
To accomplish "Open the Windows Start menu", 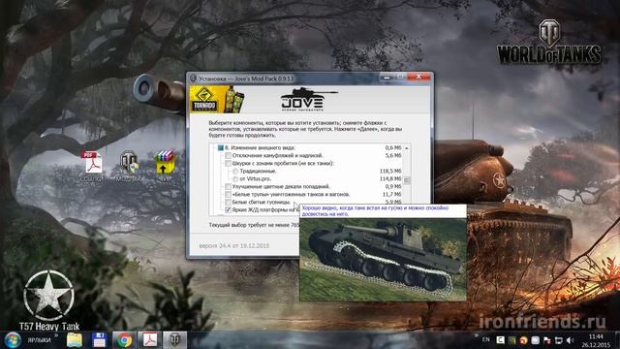I will [x=13, y=340].
